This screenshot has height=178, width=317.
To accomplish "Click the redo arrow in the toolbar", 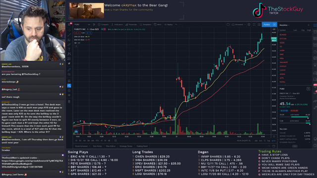I will tap(180, 24).
